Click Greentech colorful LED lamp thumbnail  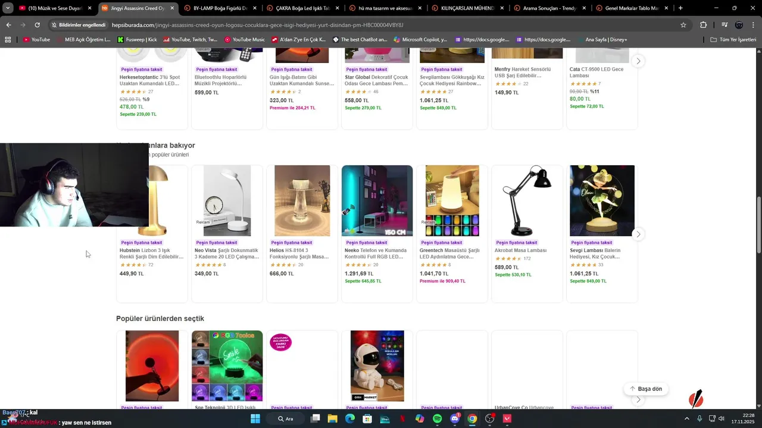[x=452, y=201]
